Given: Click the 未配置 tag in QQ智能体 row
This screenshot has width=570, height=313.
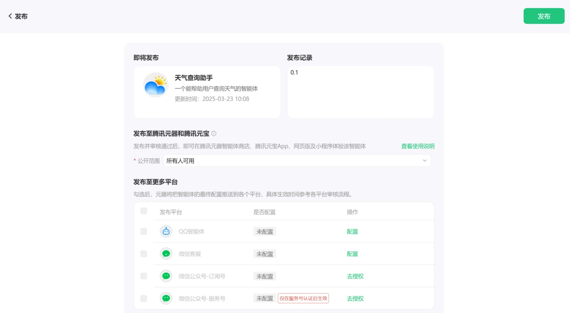Looking at the screenshot, I should 265,232.
